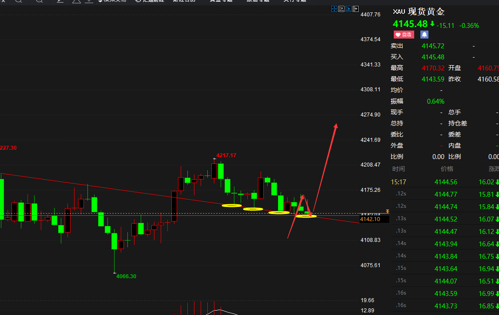Click the 买入 price value

tap(433, 57)
